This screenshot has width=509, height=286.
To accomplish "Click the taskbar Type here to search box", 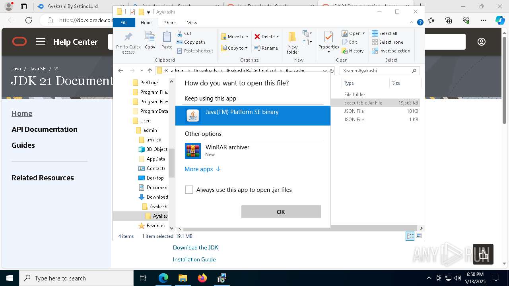I will [76, 278].
